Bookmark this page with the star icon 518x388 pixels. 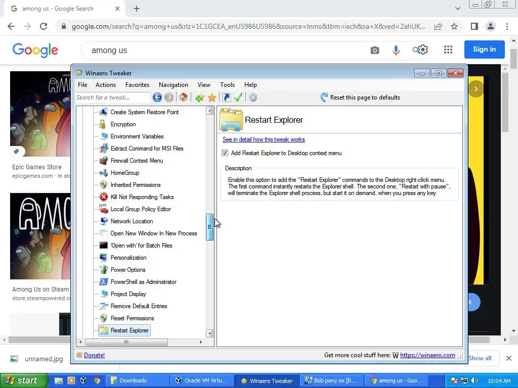(x=455, y=26)
